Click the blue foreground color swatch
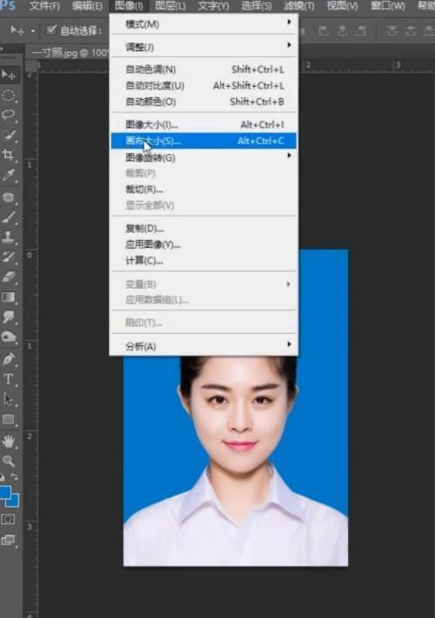 4,492
